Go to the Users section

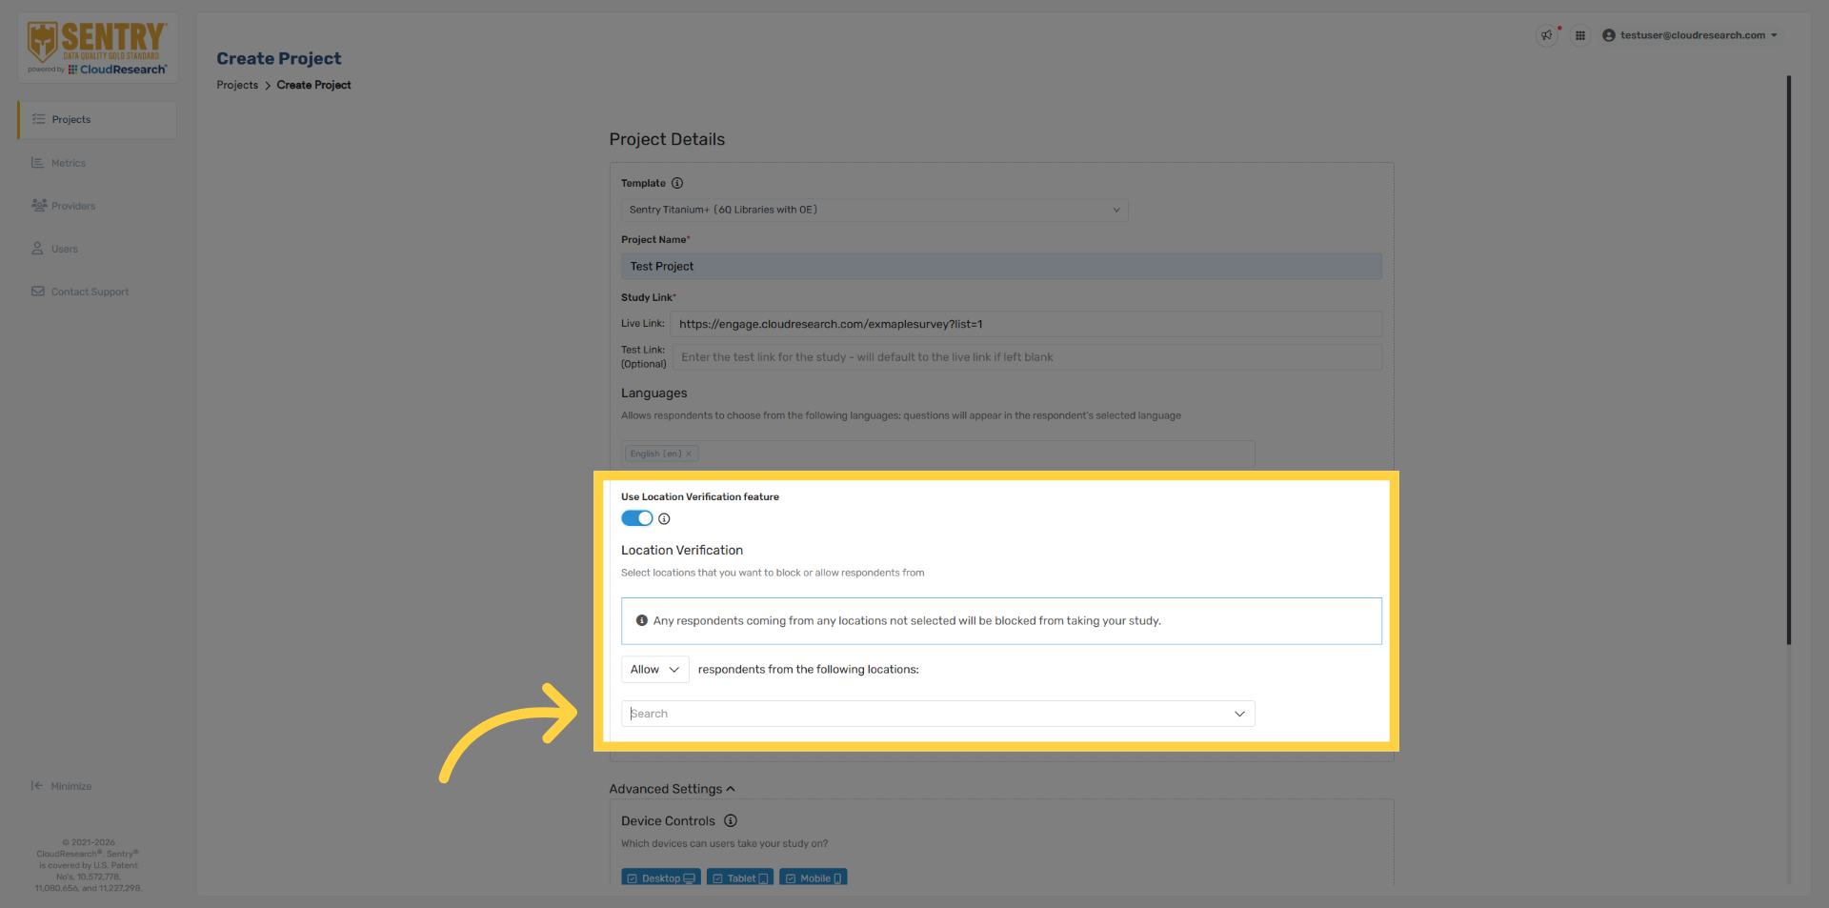tap(63, 249)
